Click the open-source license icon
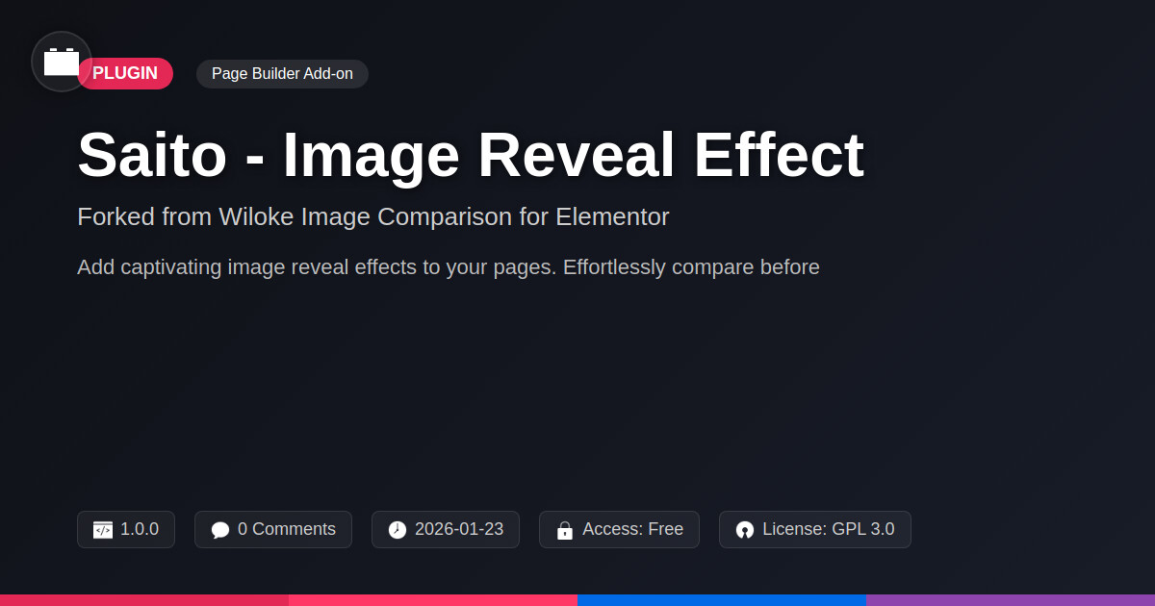1155x606 pixels. (x=745, y=530)
